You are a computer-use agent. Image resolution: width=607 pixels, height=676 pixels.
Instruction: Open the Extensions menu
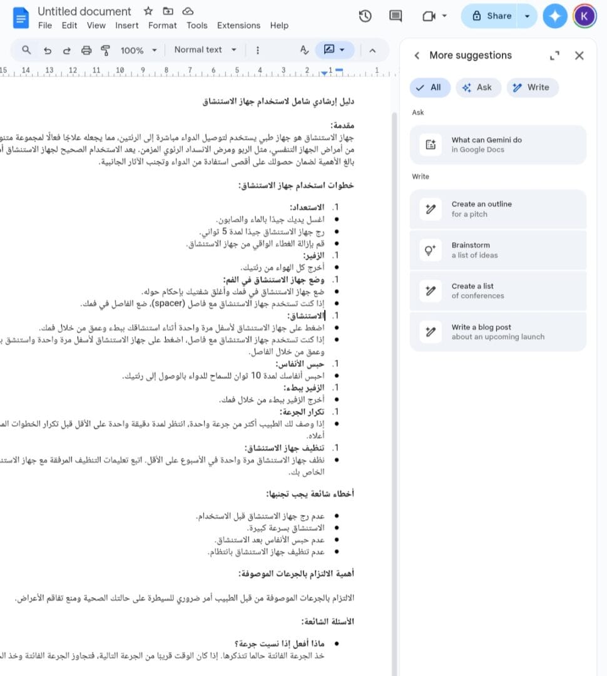pyautogui.click(x=238, y=26)
